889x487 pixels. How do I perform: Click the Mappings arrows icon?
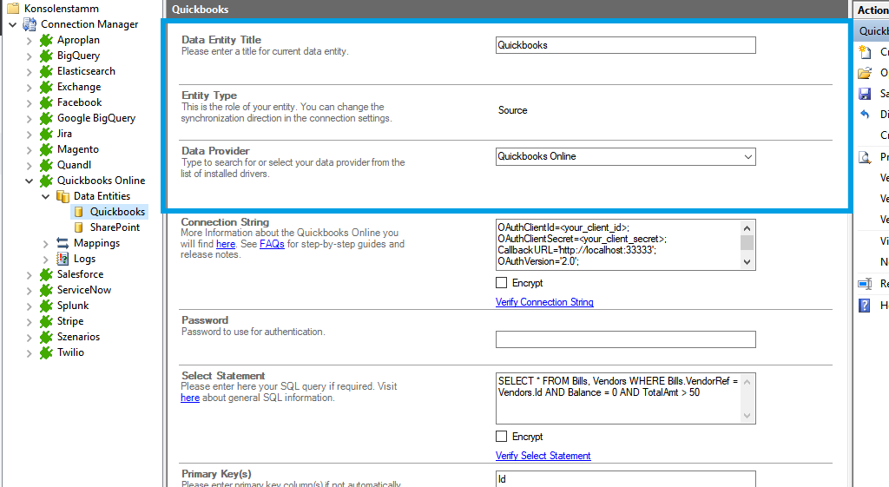63,243
